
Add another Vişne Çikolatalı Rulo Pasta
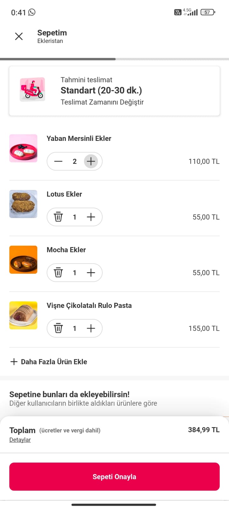coord(91,328)
